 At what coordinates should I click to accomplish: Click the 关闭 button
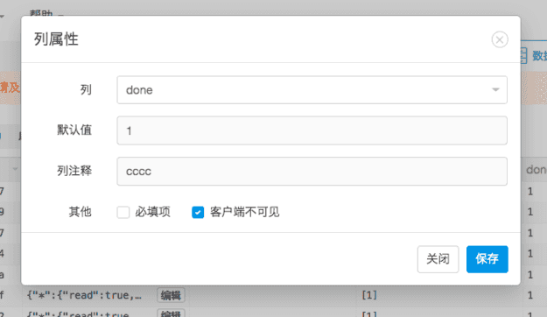coord(438,259)
